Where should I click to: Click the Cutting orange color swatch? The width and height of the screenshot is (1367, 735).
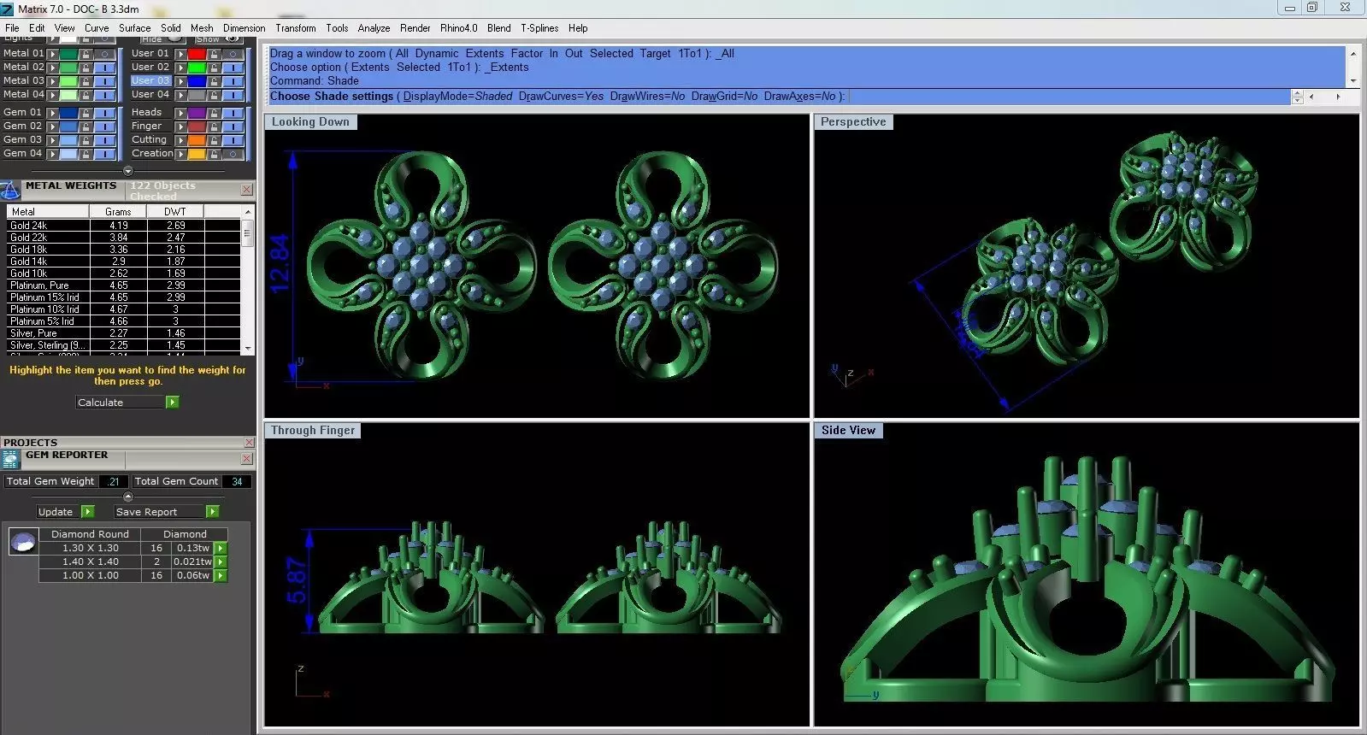click(197, 140)
